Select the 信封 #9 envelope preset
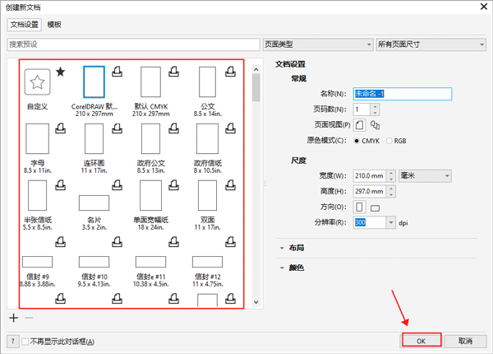493x354 pixels. [37, 262]
